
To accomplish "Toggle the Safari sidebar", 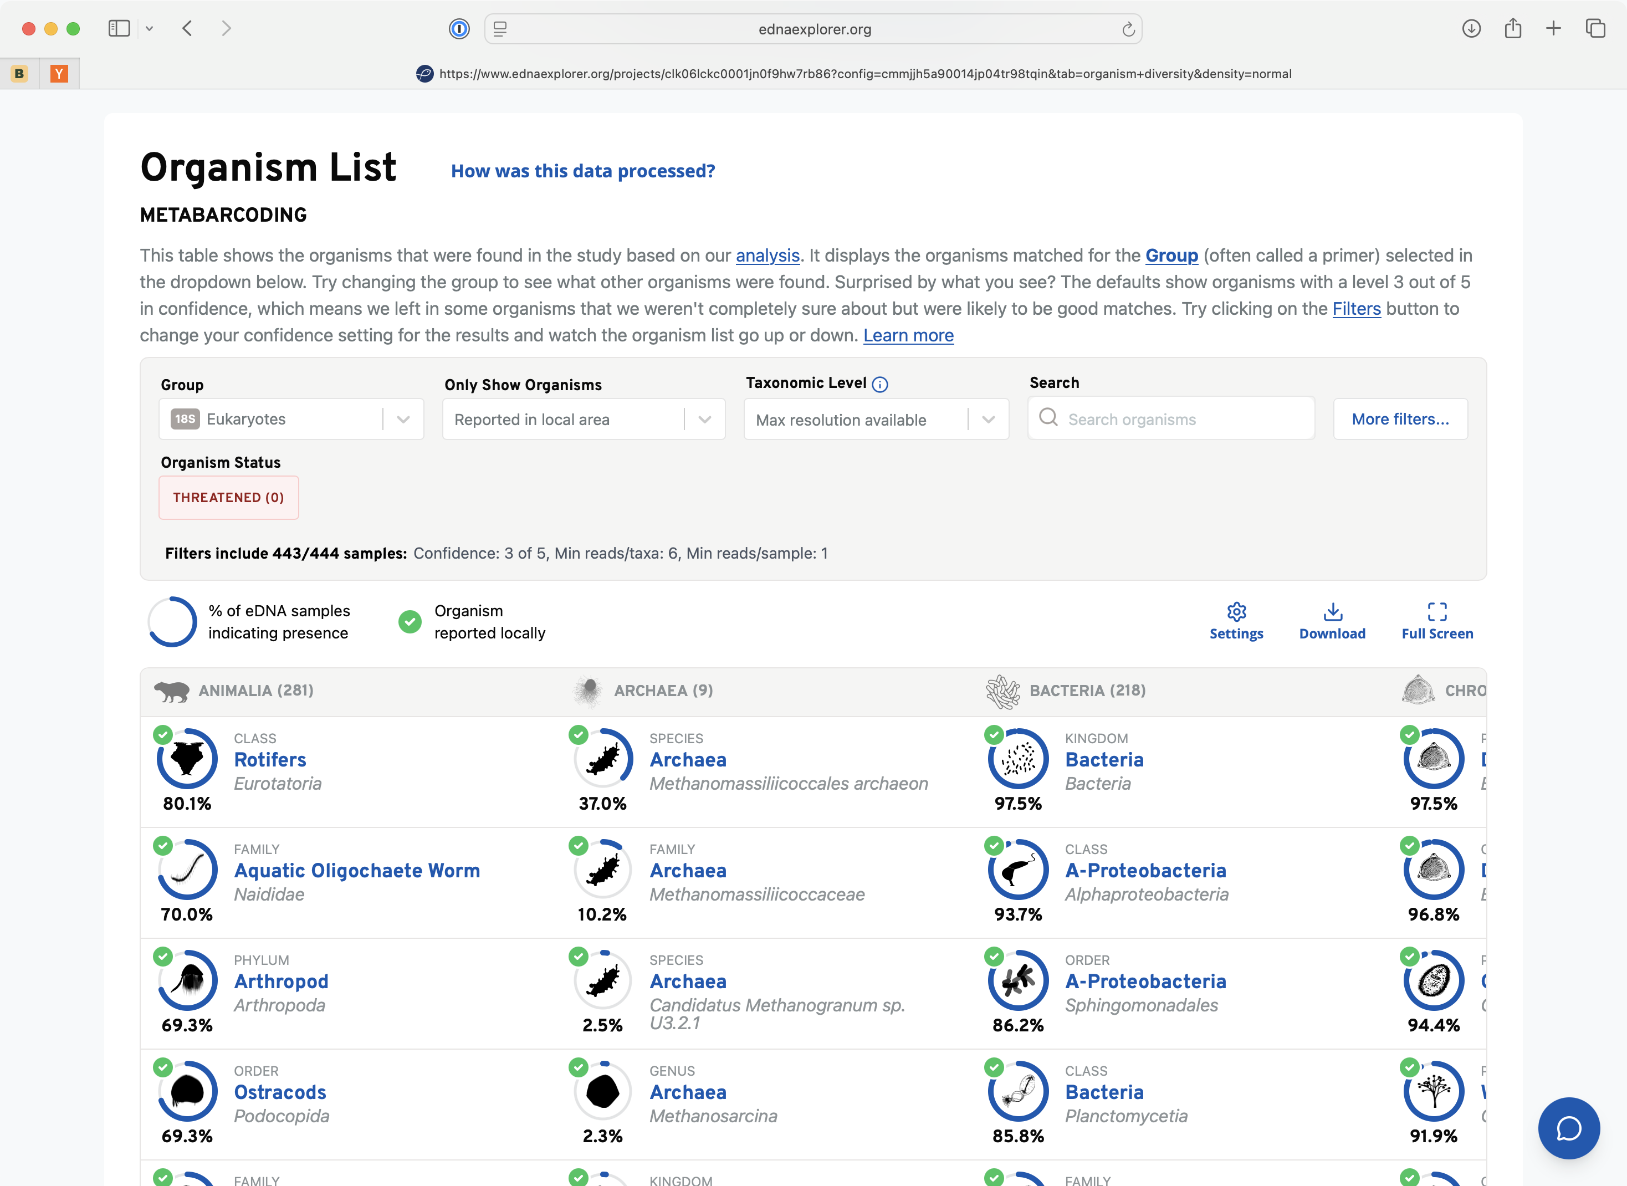I will pyautogui.click(x=119, y=29).
